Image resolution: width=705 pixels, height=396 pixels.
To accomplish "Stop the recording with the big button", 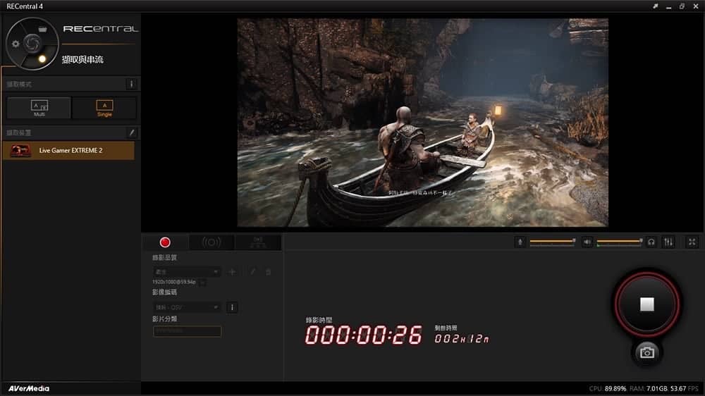I will pos(647,304).
